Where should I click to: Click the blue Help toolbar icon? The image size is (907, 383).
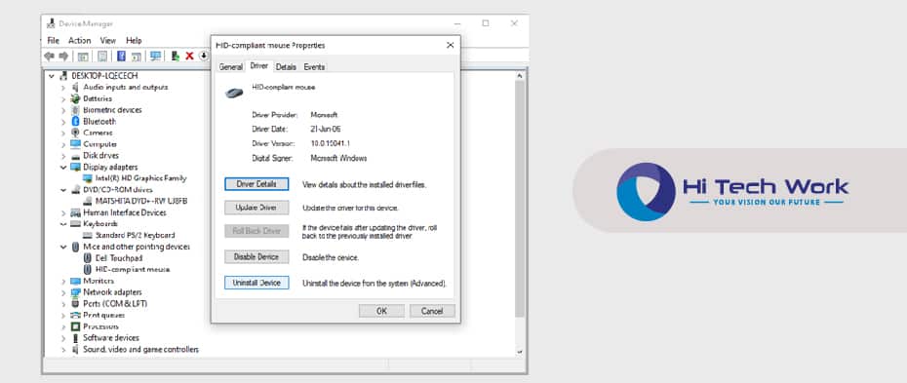pyautogui.click(x=122, y=56)
